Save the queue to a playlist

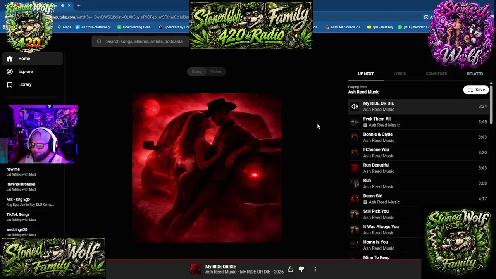point(476,90)
